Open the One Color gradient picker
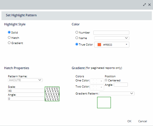 tap(97, 81)
